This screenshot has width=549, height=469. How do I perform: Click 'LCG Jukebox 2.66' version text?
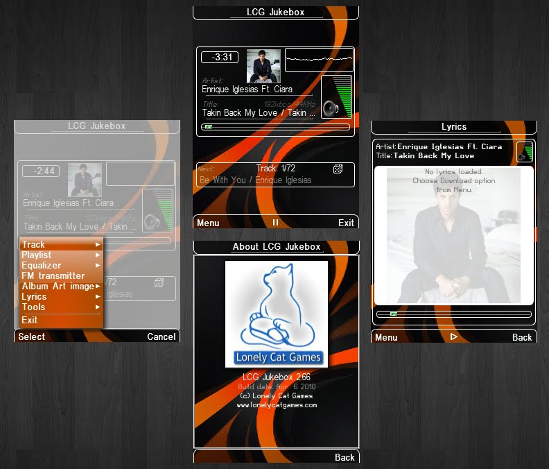(277, 377)
